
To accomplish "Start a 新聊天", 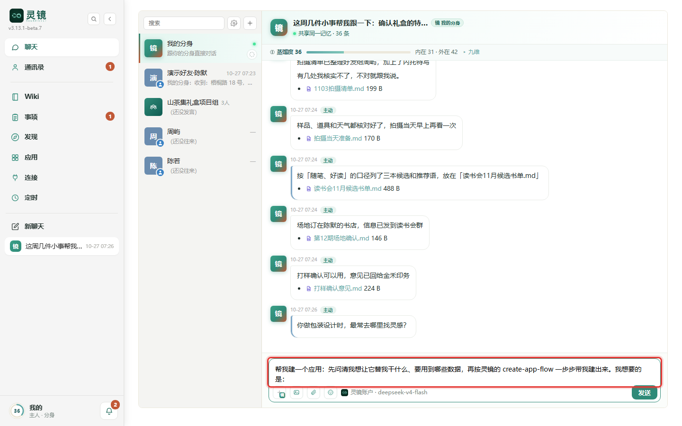I will point(62,226).
